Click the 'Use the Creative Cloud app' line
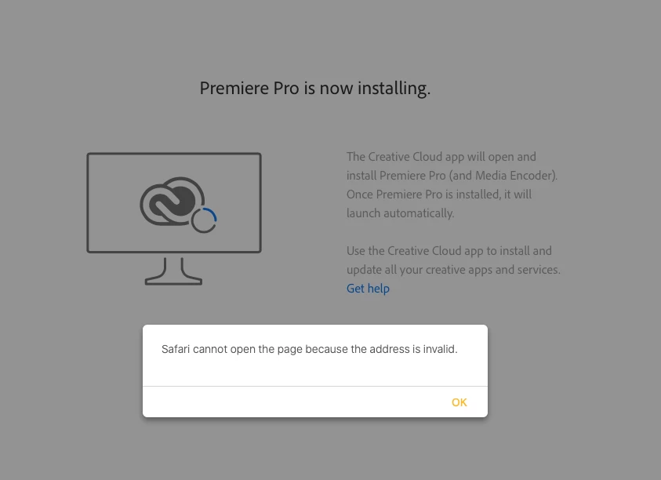The height and width of the screenshot is (480, 661). (449, 251)
